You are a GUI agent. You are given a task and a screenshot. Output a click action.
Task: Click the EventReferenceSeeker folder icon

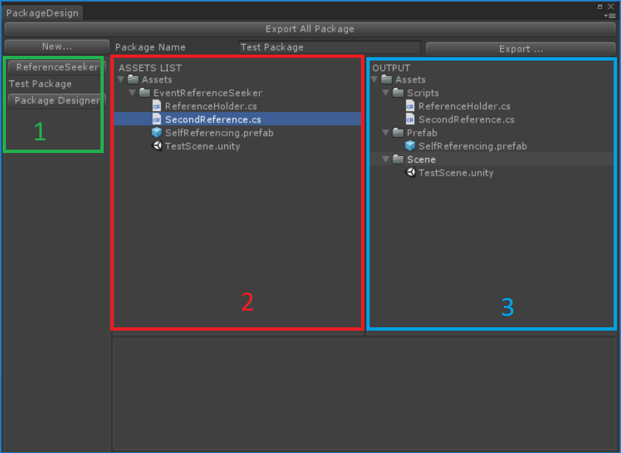point(145,92)
